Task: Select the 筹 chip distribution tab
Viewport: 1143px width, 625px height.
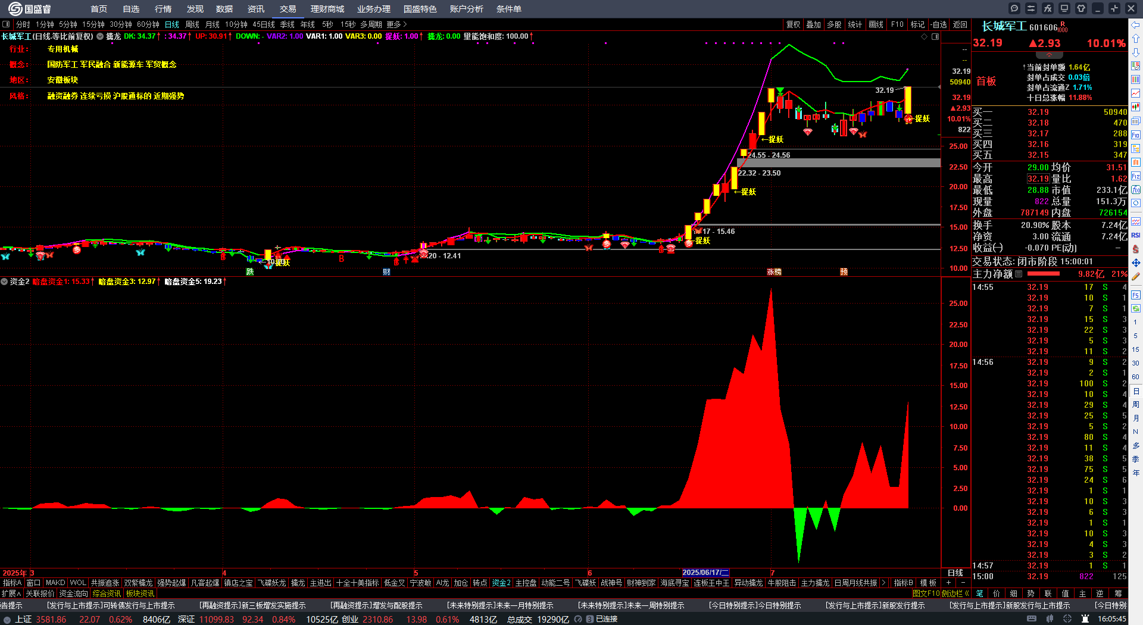Action: point(1118,593)
